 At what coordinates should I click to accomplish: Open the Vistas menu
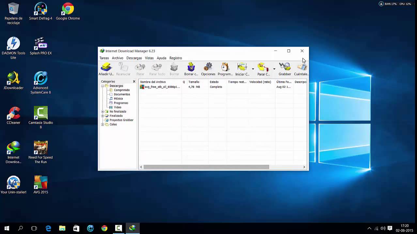[x=149, y=58]
